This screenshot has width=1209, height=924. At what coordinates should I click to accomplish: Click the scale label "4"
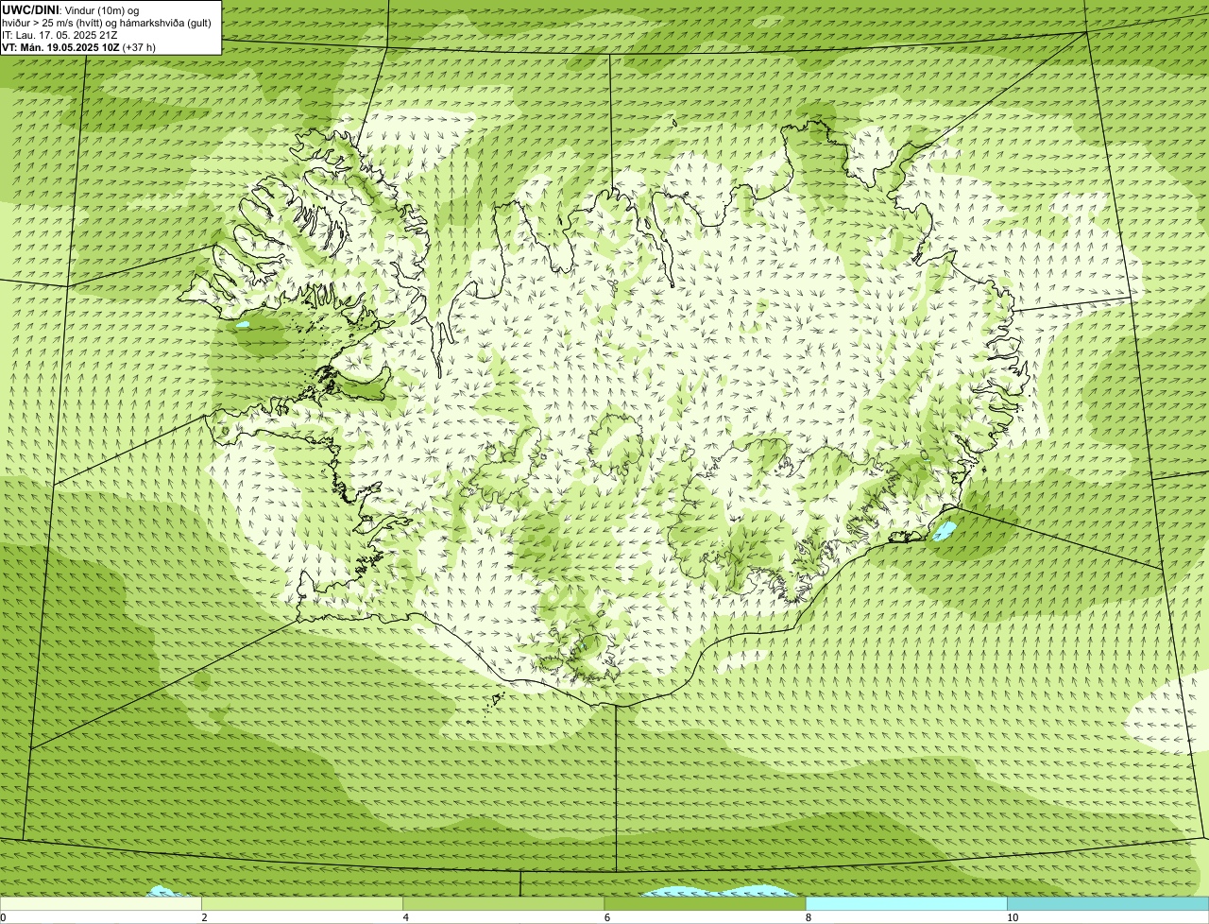[x=406, y=917]
